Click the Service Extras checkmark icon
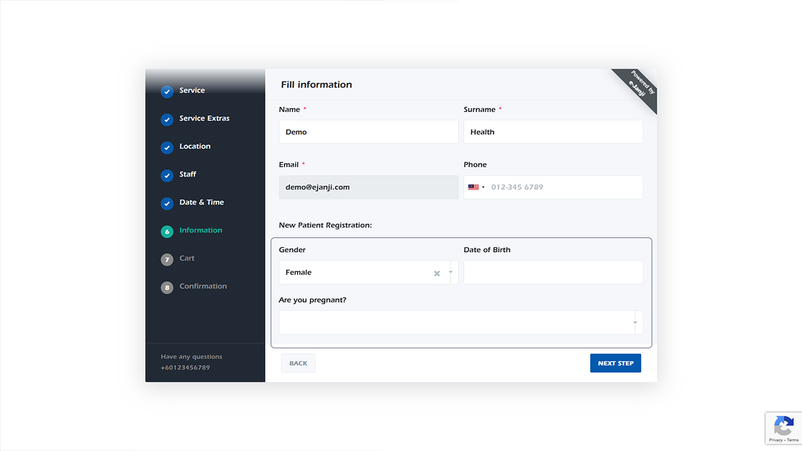 click(x=167, y=120)
